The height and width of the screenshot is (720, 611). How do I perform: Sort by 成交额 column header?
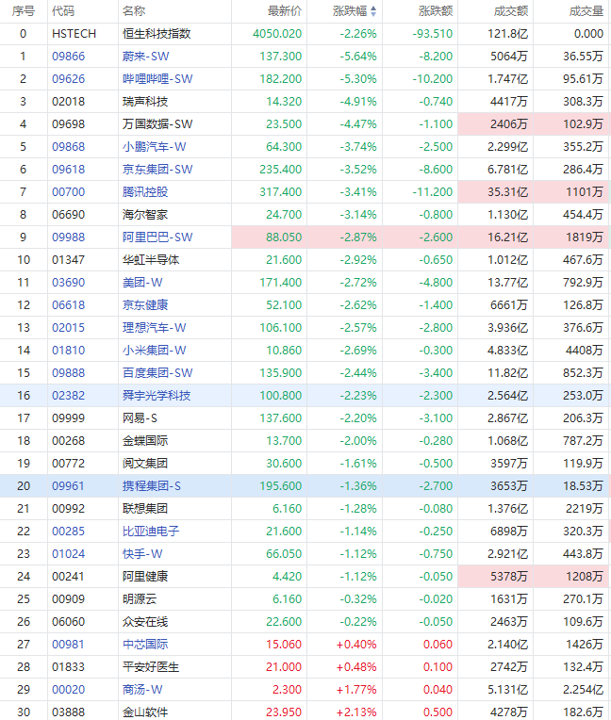tap(511, 11)
